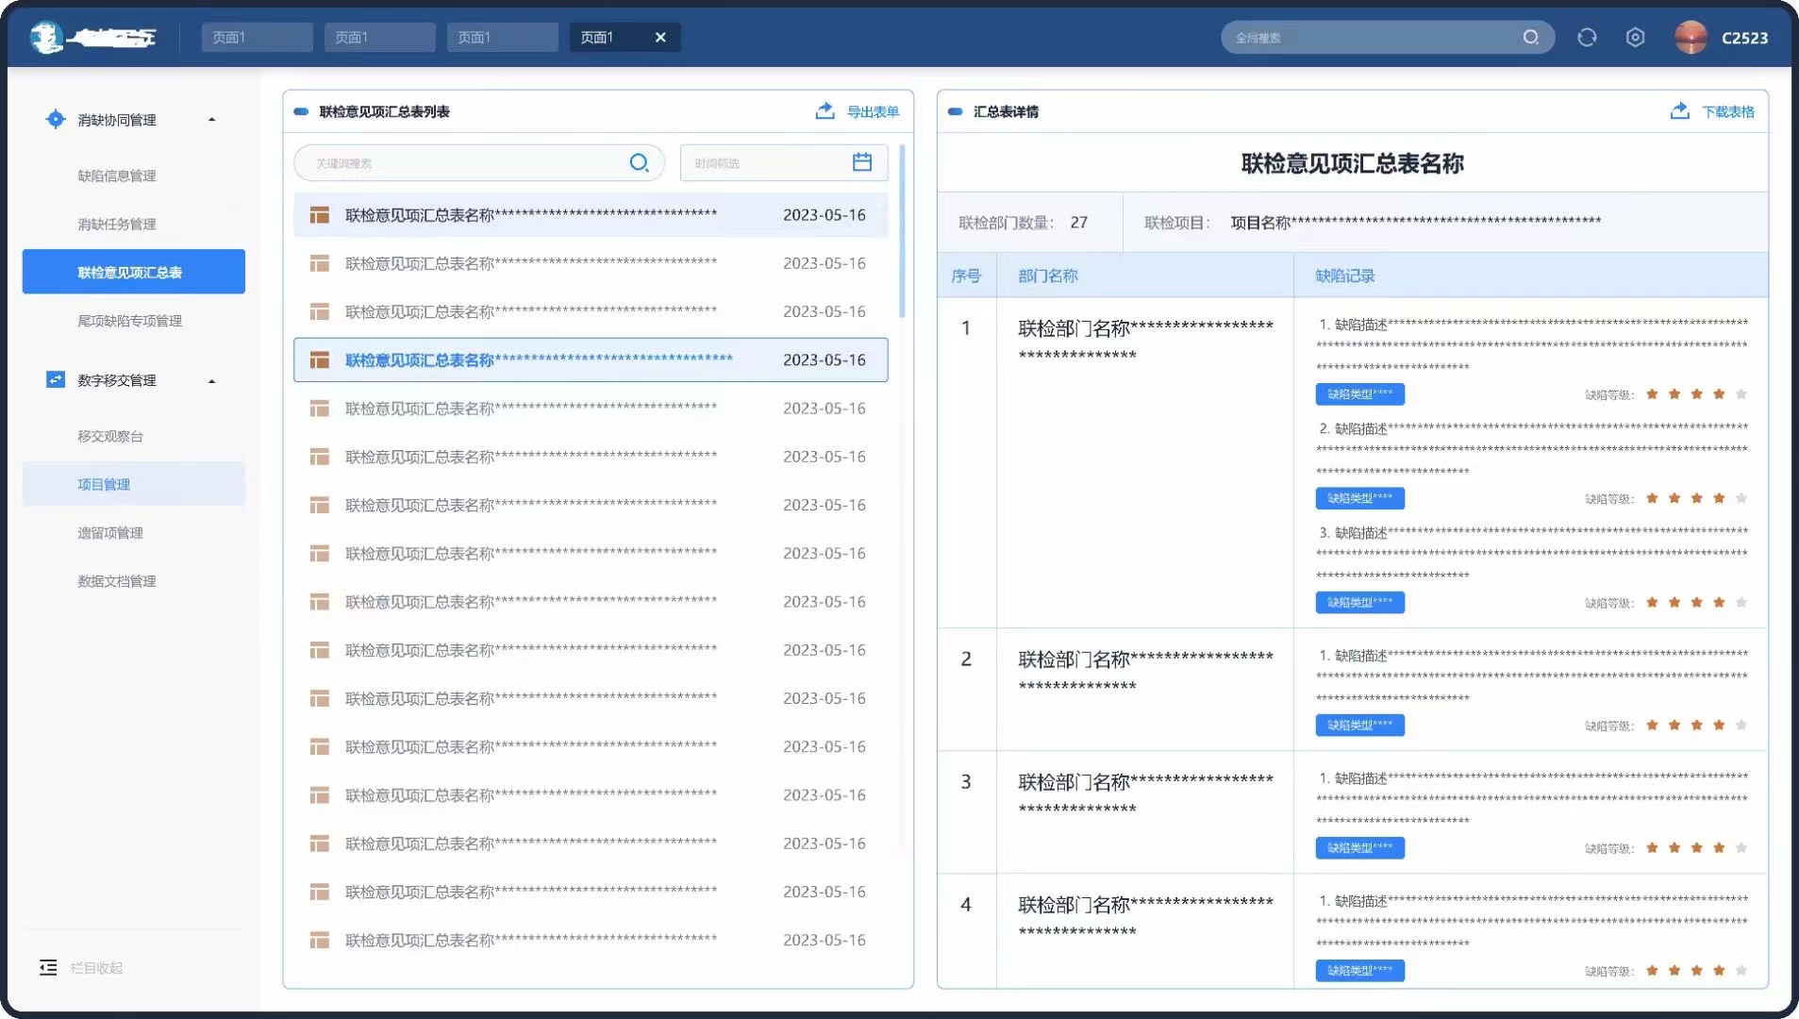Open the settings hexagon icon
The image size is (1799, 1019).
tap(1635, 37)
